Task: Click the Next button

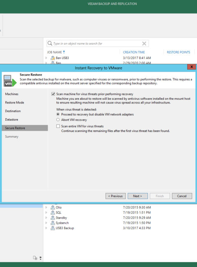Action: [137, 196]
